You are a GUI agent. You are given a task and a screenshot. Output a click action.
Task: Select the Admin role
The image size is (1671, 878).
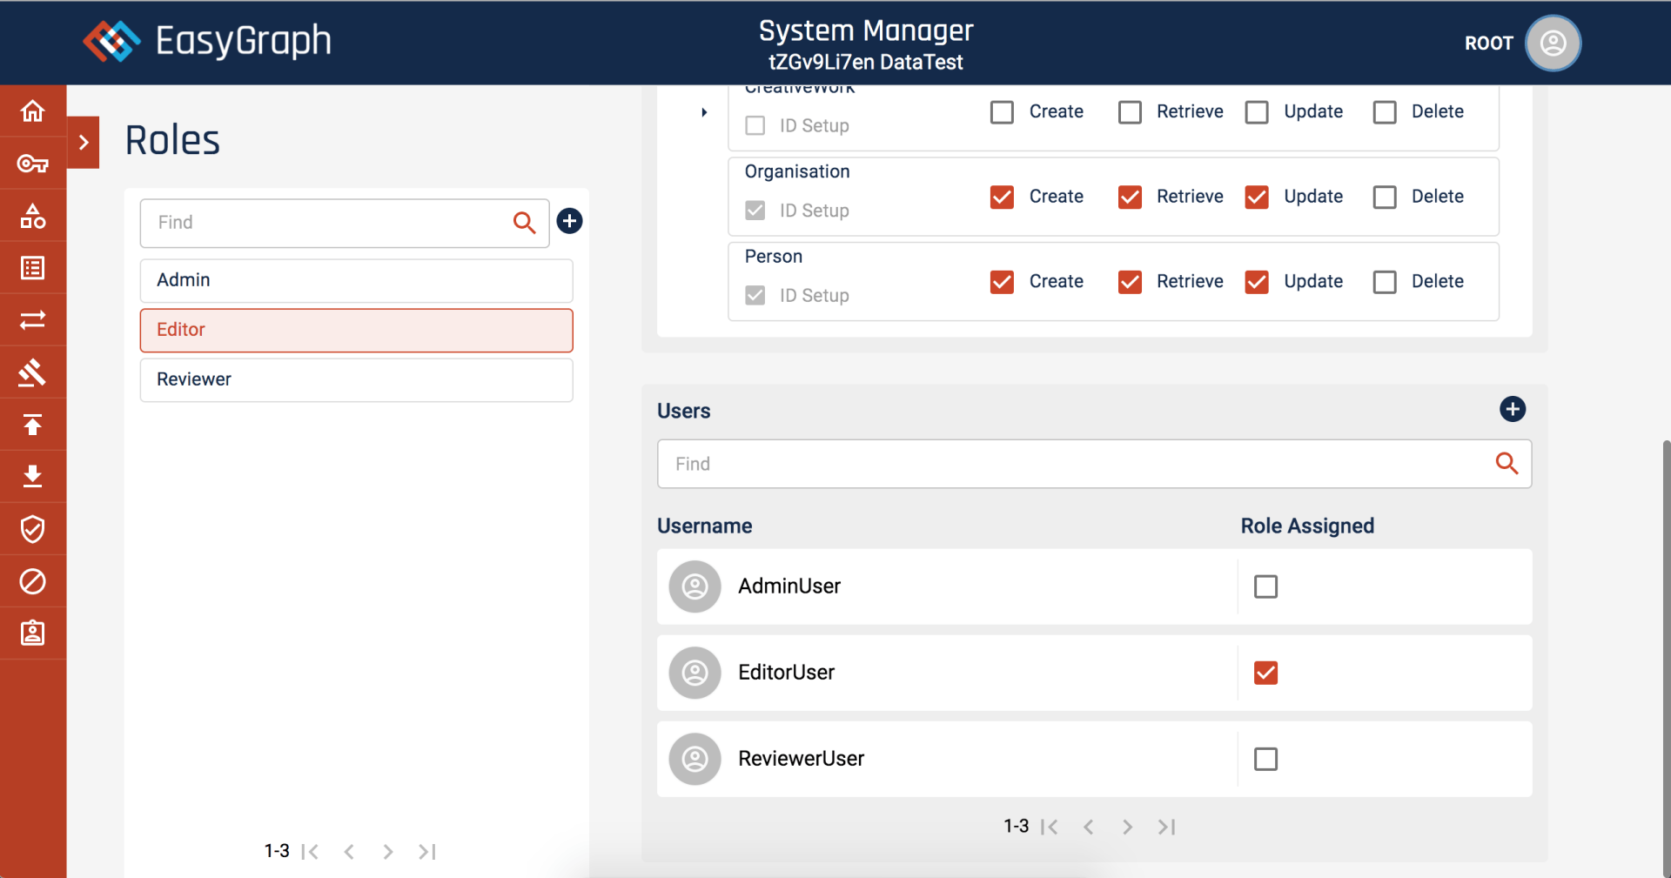[x=356, y=280]
